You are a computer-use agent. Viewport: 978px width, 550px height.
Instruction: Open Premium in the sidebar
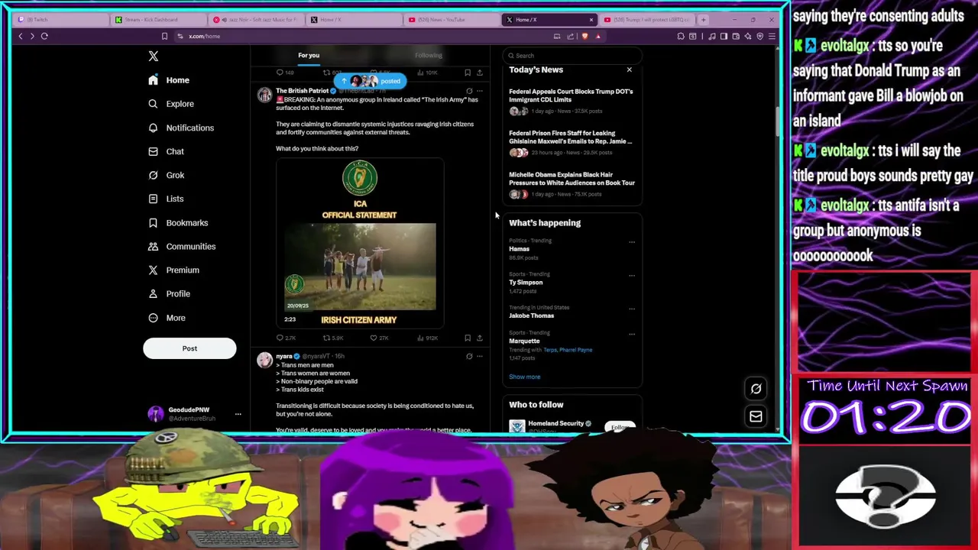(173, 270)
